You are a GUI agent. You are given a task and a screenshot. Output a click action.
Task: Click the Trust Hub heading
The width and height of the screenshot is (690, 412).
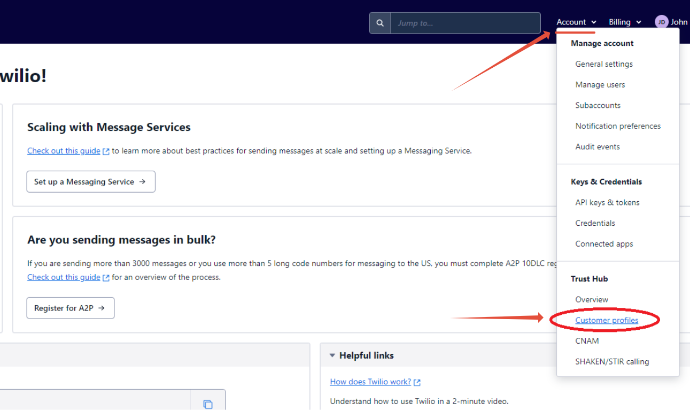[x=589, y=279]
